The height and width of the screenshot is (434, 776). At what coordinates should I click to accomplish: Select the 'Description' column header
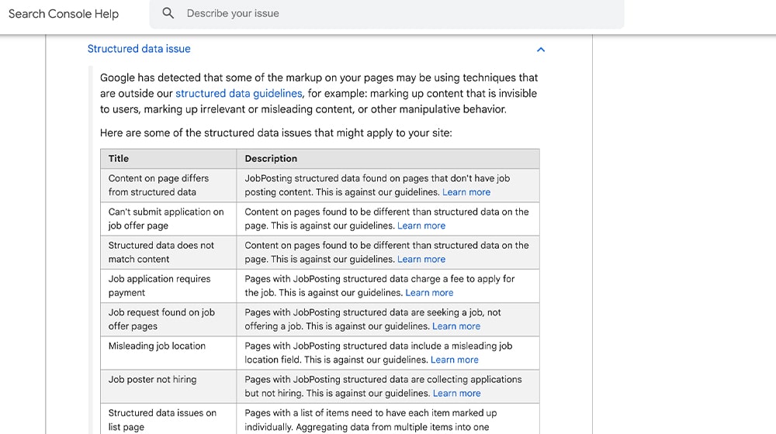(388, 159)
